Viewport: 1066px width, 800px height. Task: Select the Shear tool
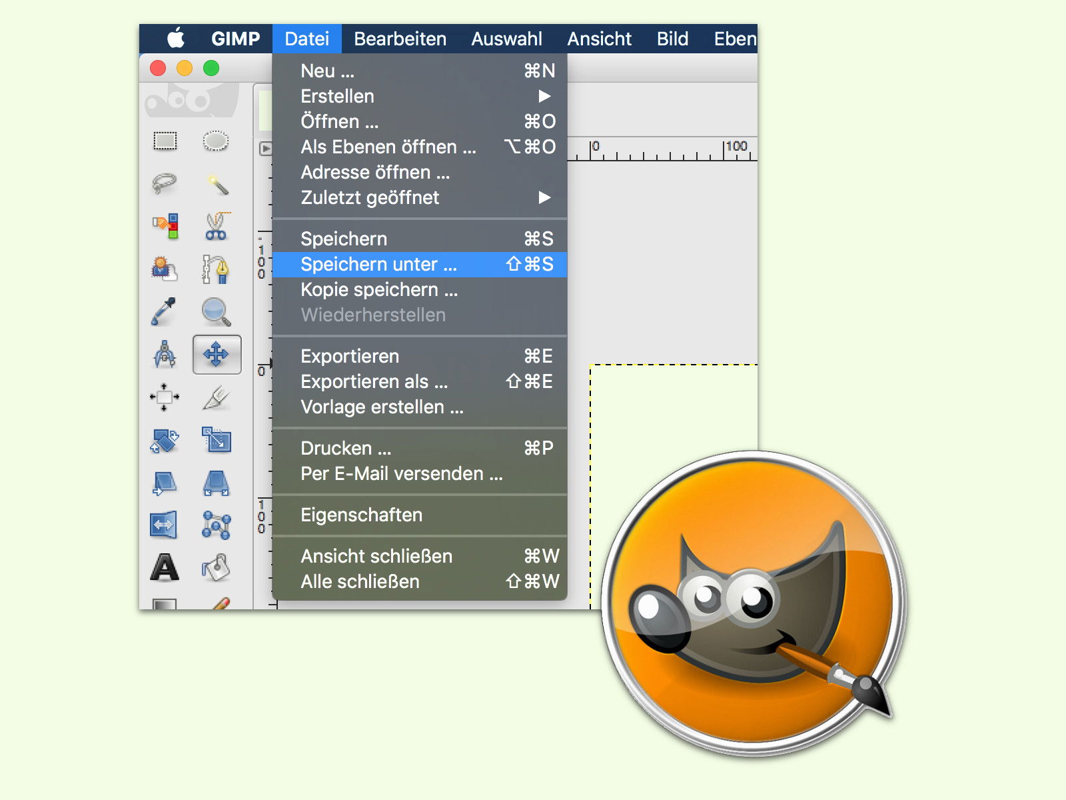tap(165, 483)
